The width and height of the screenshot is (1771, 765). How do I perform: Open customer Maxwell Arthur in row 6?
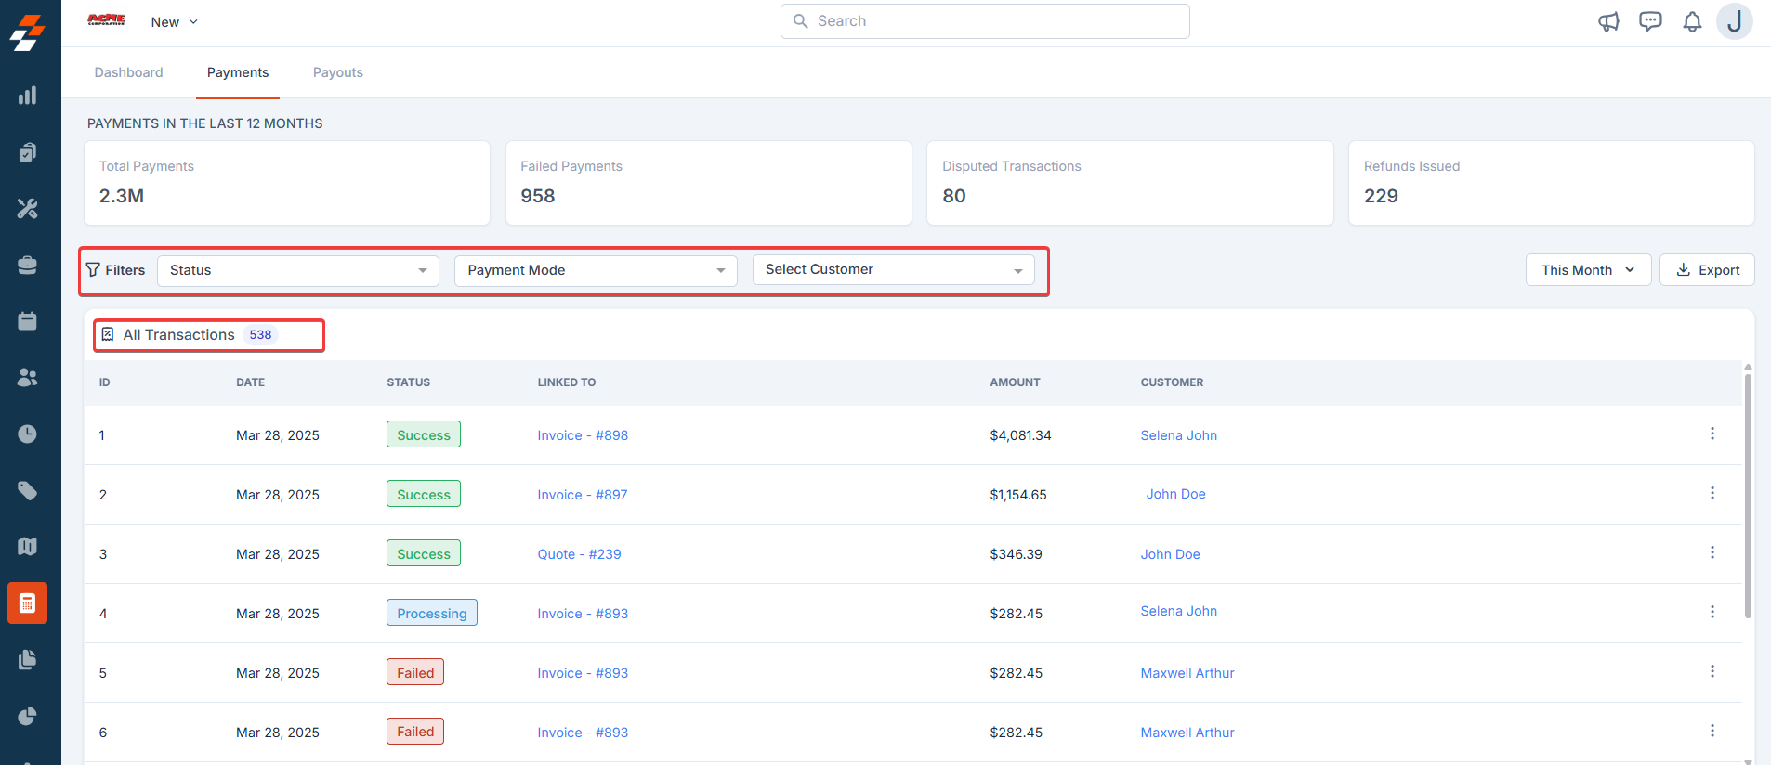click(x=1187, y=733)
